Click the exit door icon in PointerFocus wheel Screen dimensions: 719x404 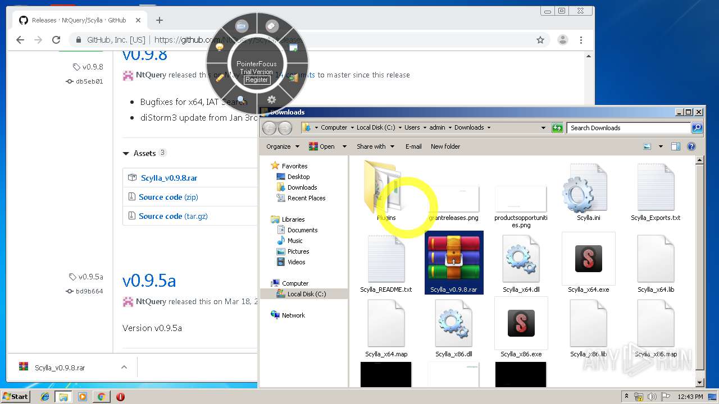click(x=293, y=78)
